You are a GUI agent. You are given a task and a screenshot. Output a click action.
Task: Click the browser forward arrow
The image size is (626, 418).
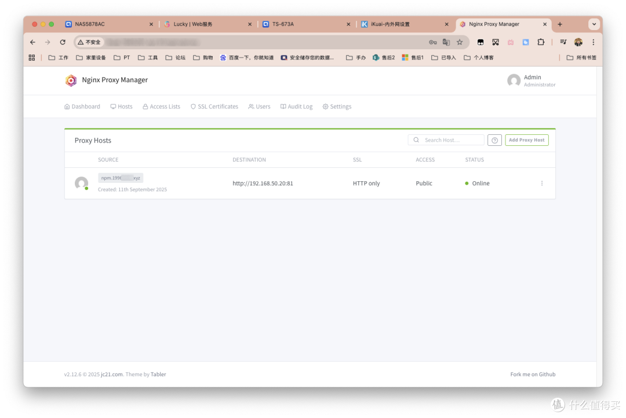tap(48, 42)
